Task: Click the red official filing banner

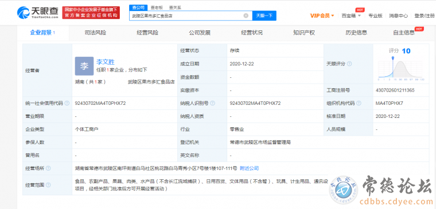Action: [x=91, y=13]
